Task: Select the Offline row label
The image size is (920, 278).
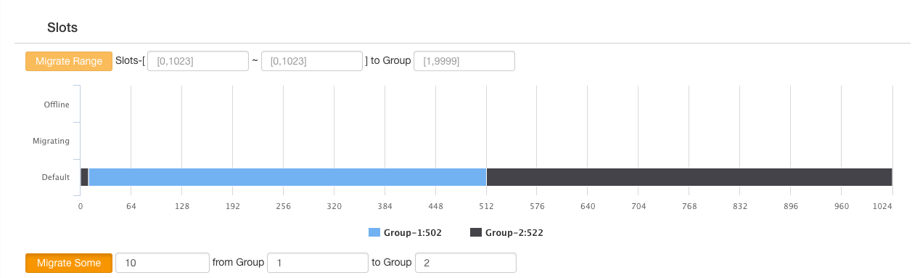Action: 57,105
